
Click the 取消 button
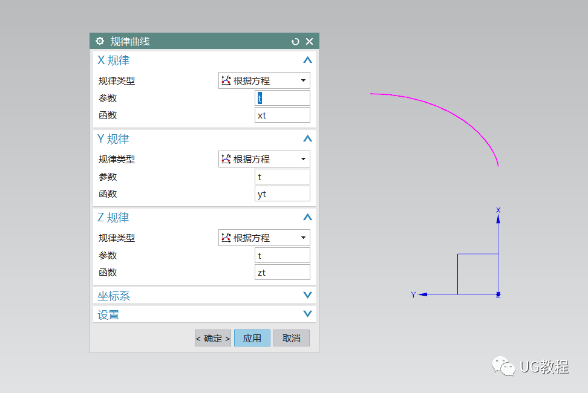coord(291,338)
